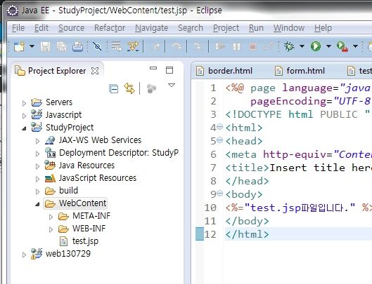Click Collapse All in Project Explorer
The width and height of the screenshot is (372, 284).
tap(113, 89)
